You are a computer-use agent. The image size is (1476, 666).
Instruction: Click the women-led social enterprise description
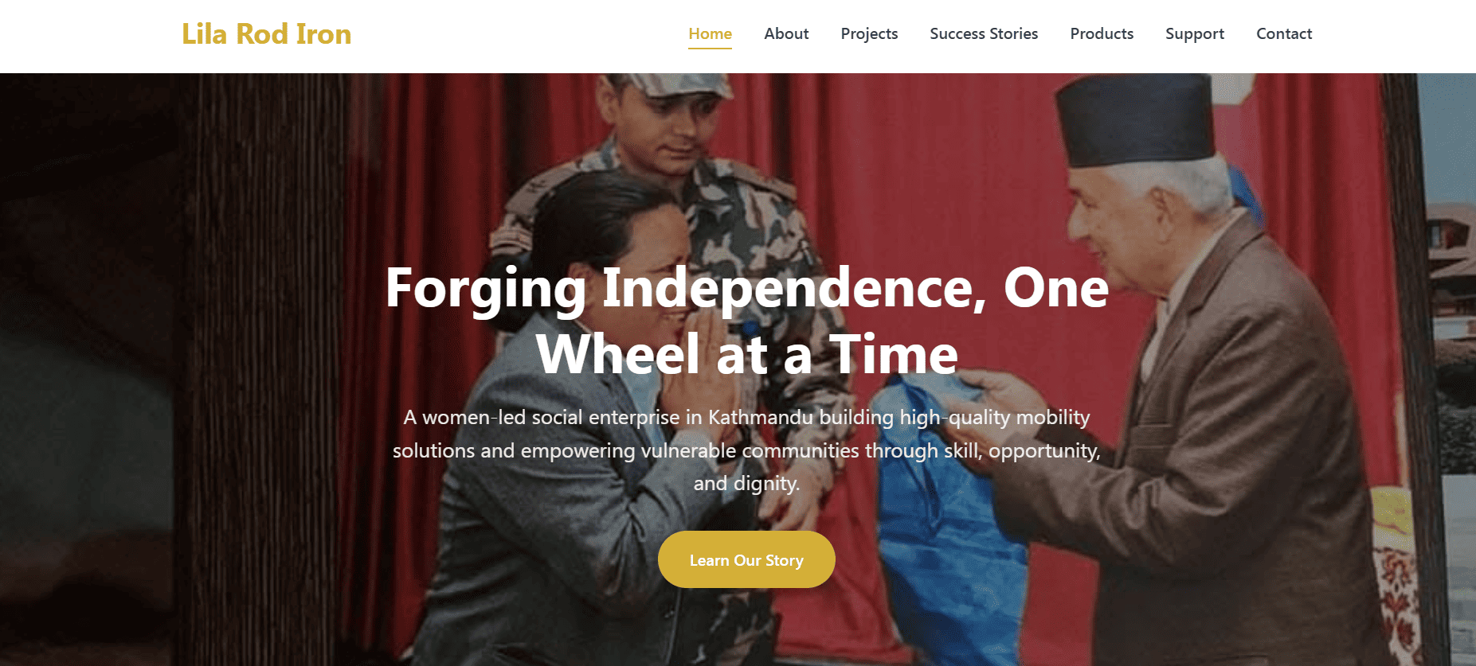point(746,450)
